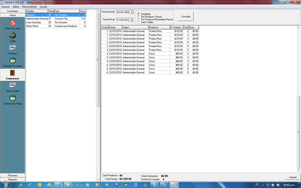Select the Detallado report option
This screenshot has height=188, width=301.
138,14
